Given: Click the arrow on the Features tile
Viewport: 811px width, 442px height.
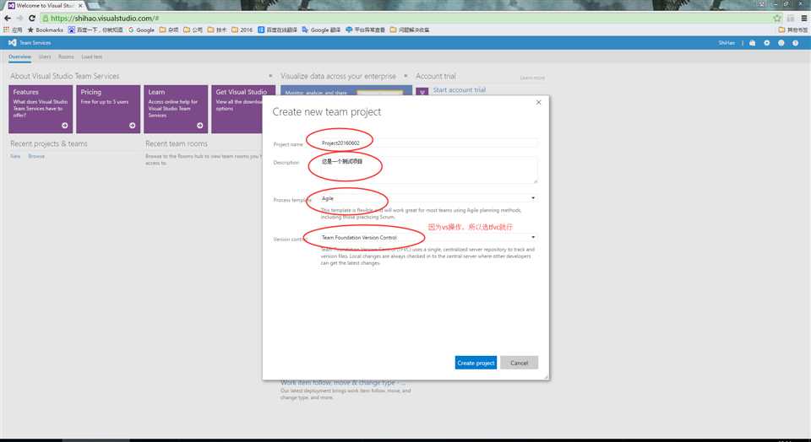Looking at the screenshot, I should [x=65, y=126].
